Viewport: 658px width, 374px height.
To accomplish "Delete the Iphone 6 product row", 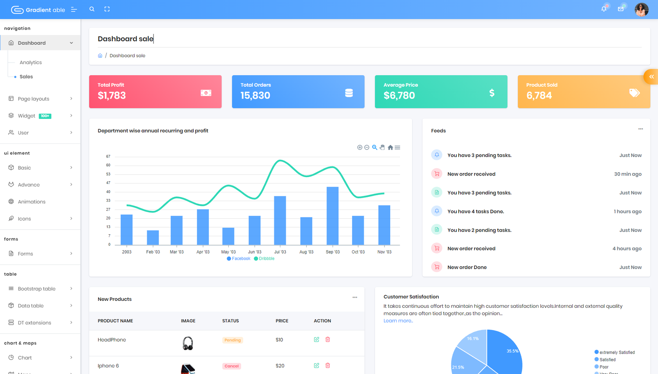I will tap(328, 365).
